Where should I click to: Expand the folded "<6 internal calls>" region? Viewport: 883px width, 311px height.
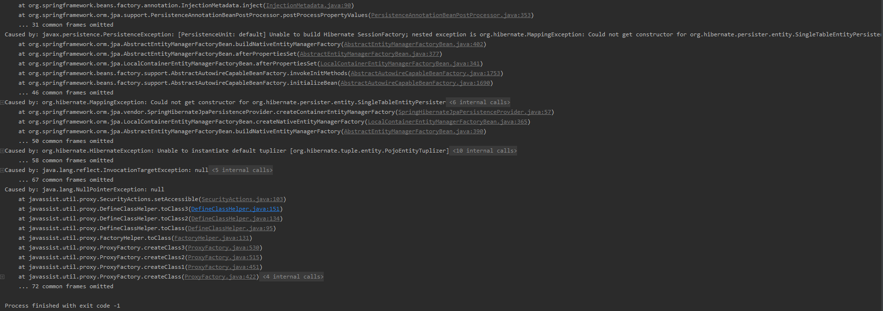point(479,102)
